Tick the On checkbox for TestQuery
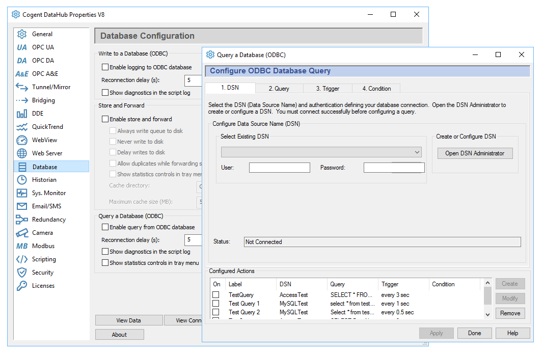The height and width of the screenshot is (353, 544). [216, 295]
